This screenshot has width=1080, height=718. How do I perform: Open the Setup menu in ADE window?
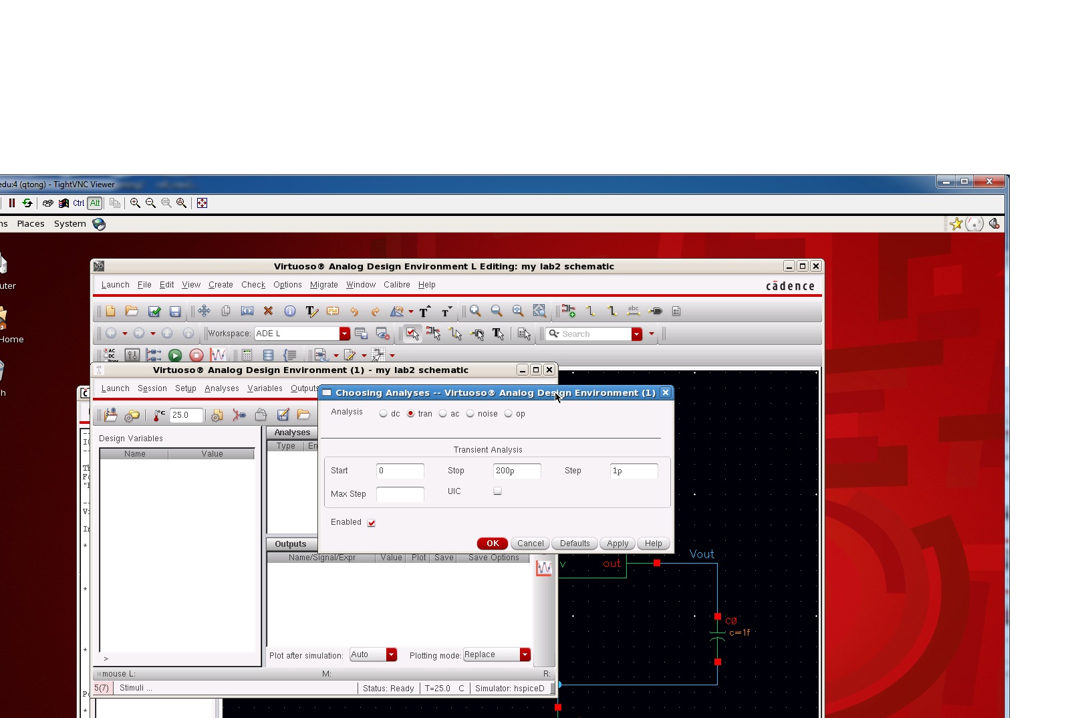(186, 388)
